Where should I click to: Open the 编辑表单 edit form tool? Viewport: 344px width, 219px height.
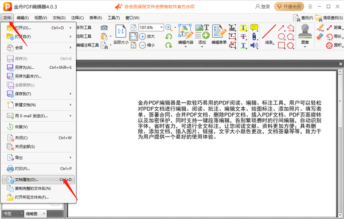coord(219,35)
